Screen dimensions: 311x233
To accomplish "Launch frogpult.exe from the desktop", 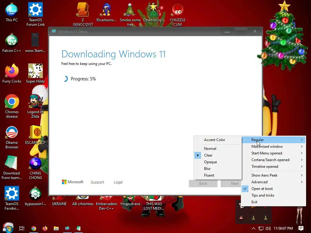I will 130,201.
